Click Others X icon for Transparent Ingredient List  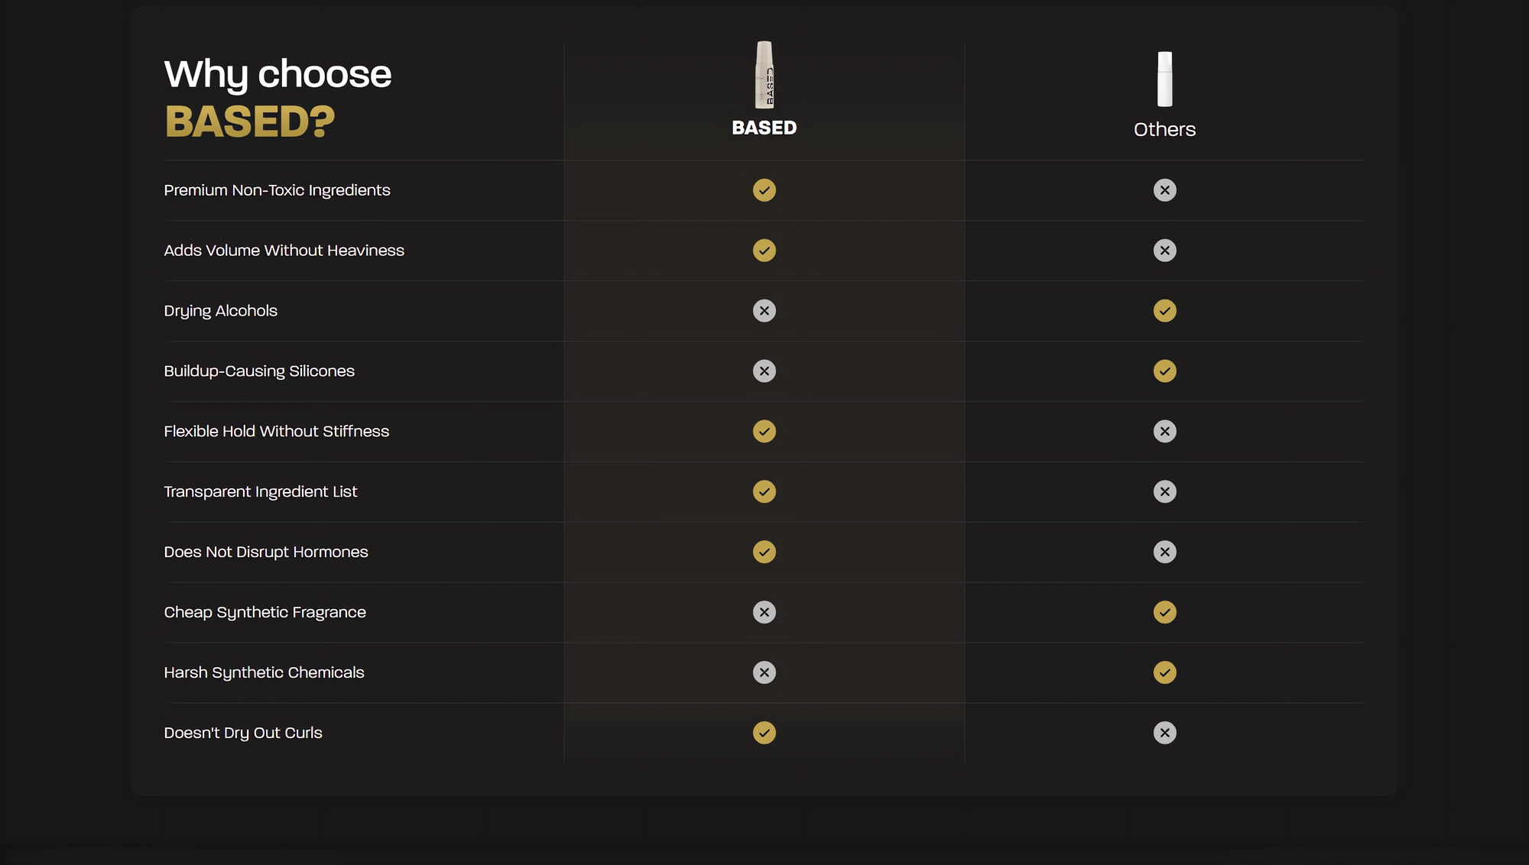point(1164,491)
